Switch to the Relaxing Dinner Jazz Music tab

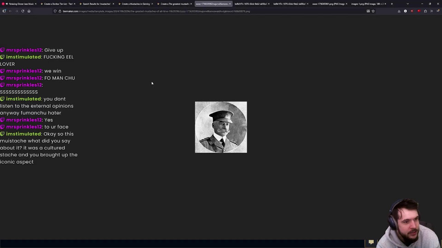point(19,4)
